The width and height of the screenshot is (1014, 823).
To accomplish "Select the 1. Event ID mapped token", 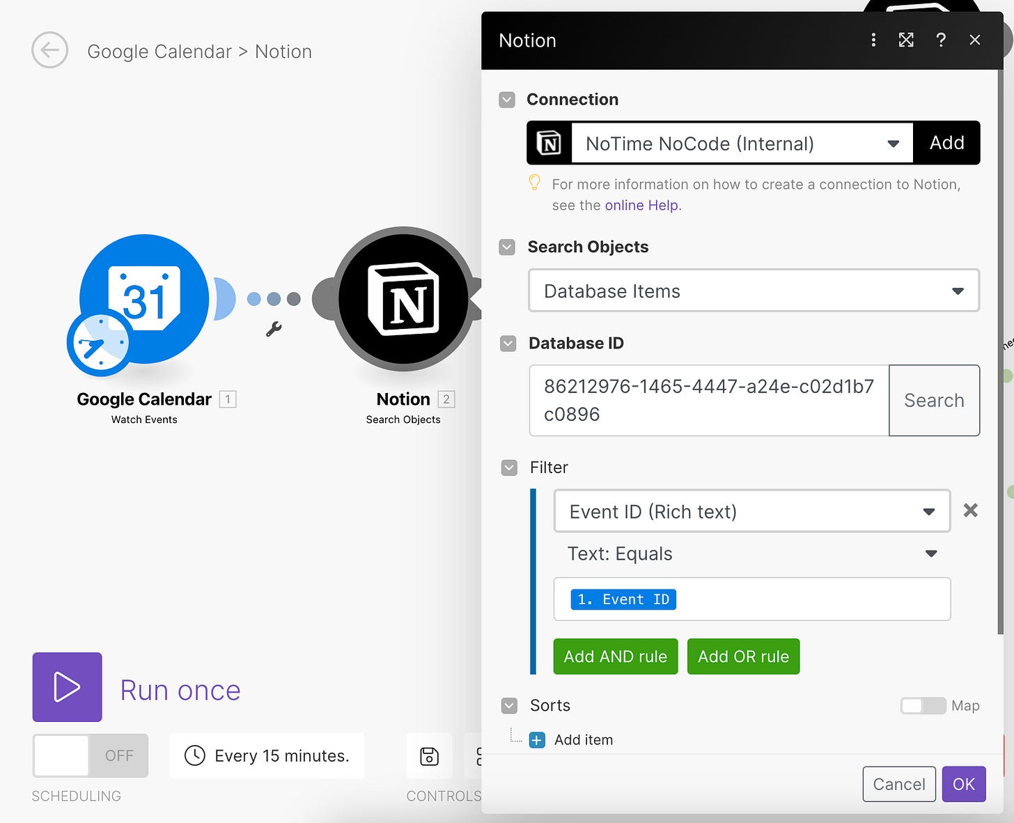I will pos(623,599).
